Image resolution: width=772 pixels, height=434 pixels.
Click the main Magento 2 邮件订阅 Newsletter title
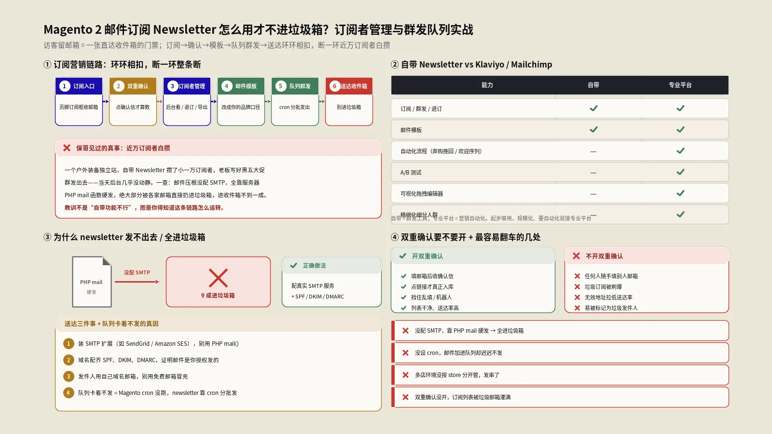(259, 30)
